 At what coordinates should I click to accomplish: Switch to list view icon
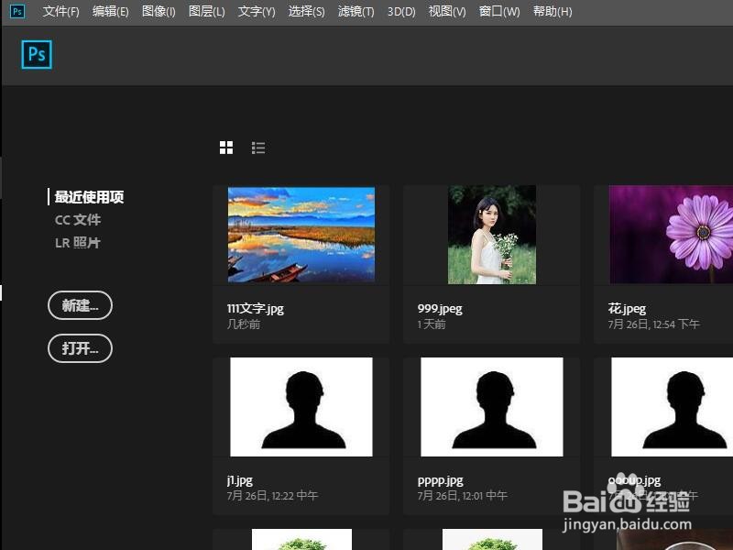258,148
